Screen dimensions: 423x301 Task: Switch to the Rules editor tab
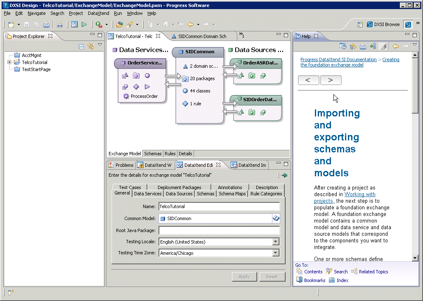pos(170,154)
